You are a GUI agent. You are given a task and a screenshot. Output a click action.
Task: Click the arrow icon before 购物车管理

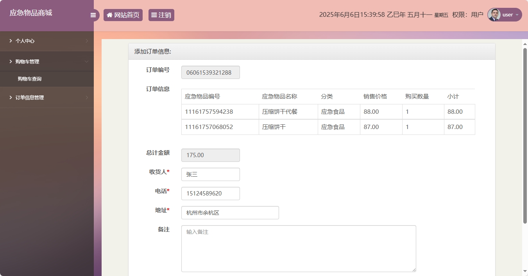[x=10, y=61]
